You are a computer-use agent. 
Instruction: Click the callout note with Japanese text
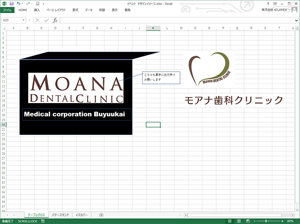point(161,78)
